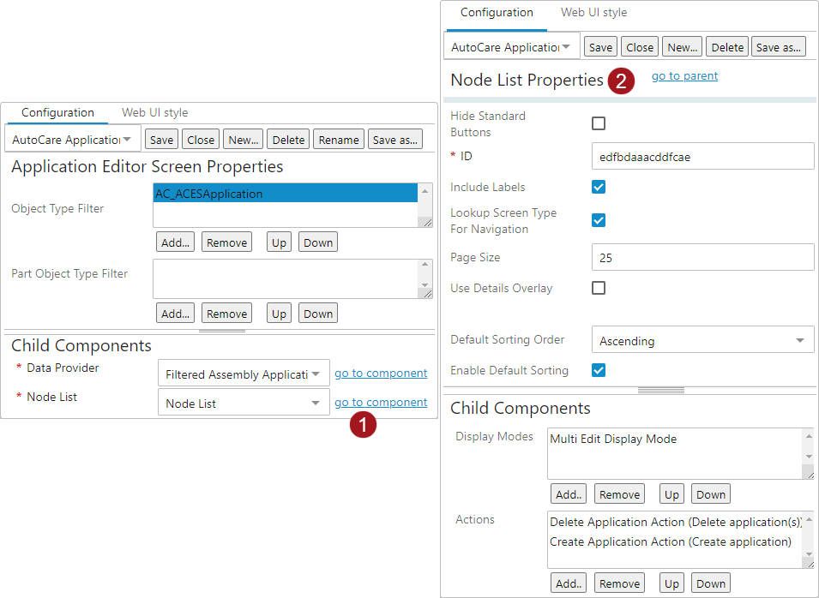The width and height of the screenshot is (819, 598).
Task: Click Save in Node List Properties panel
Action: coord(600,47)
